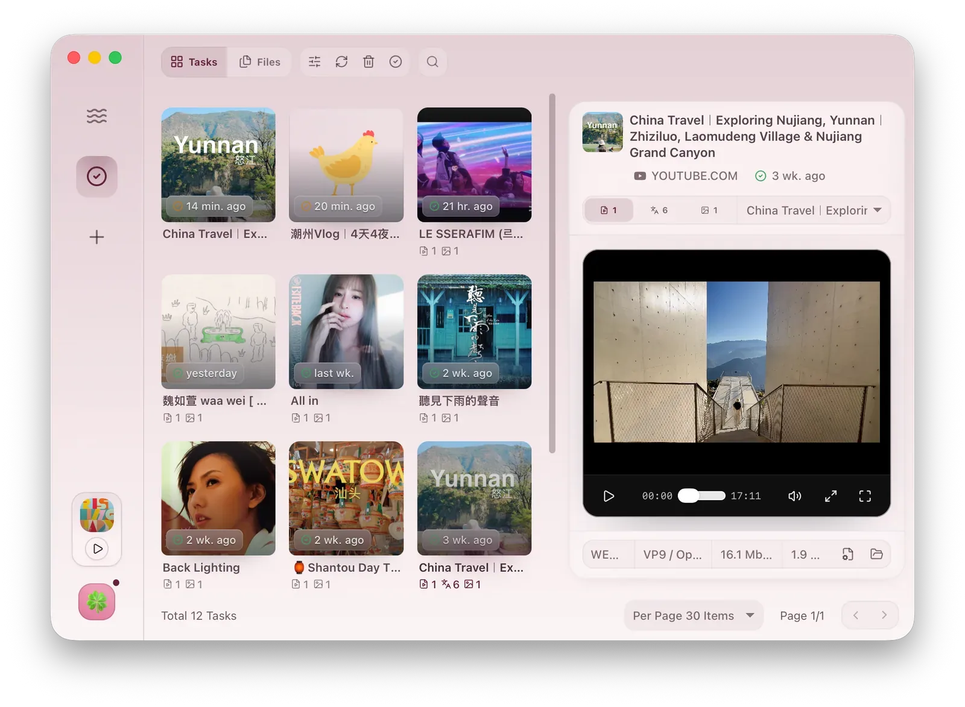The width and height of the screenshot is (965, 707).
Task: Click the file convert icon beside folder
Action: [847, 554]
